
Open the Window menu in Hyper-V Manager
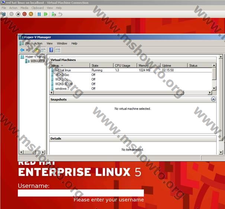click(x=62, y=43)
